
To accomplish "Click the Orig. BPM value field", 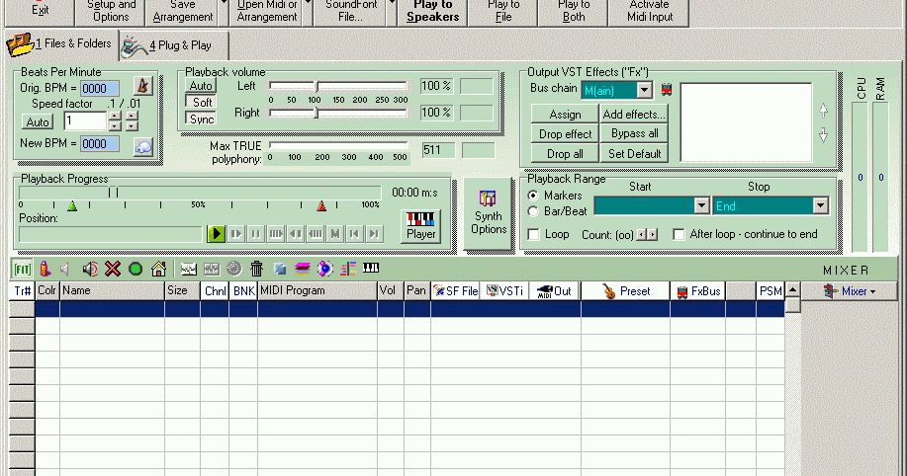I will 100,88.
